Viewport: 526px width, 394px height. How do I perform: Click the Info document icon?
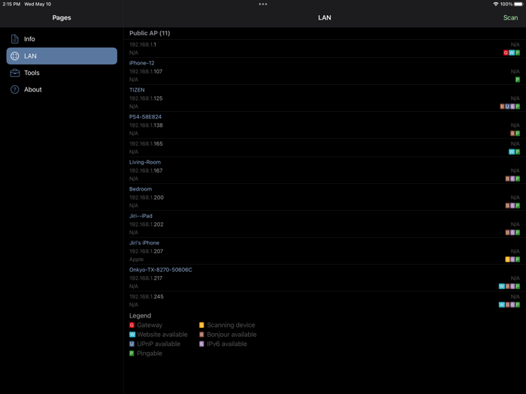15,39
